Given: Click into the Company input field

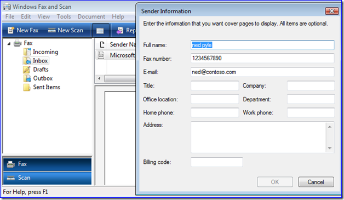Looking at the screenshot, I should pos(311,85).
